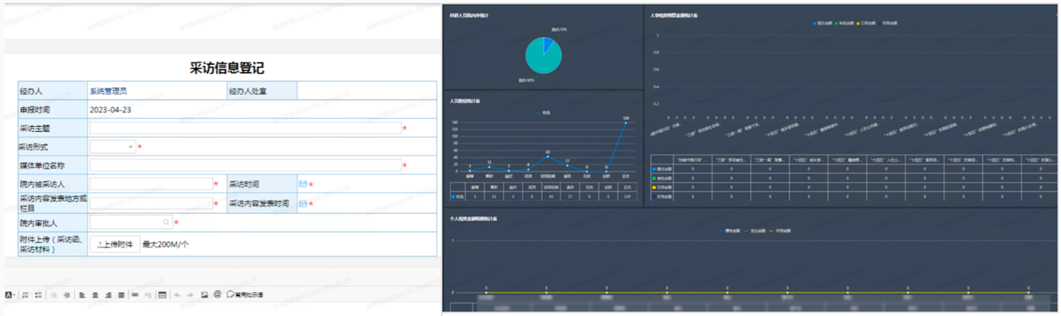Toggle first blue legend item in 人事绩效预算金额统计表

(x=823, y=23)
